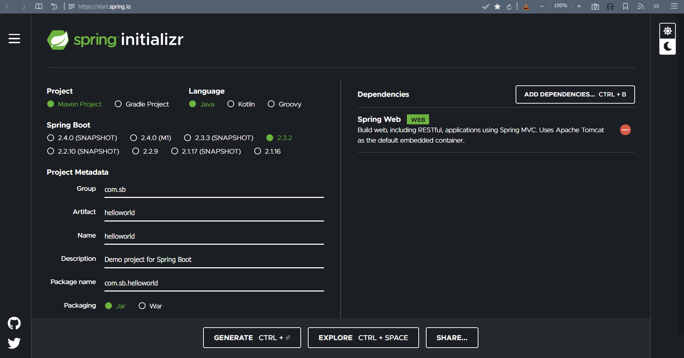Go back in browser history
The width and height of the screenshot is (684, 358).
7,6
